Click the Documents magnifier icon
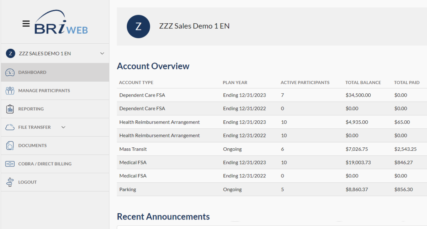 10,146
